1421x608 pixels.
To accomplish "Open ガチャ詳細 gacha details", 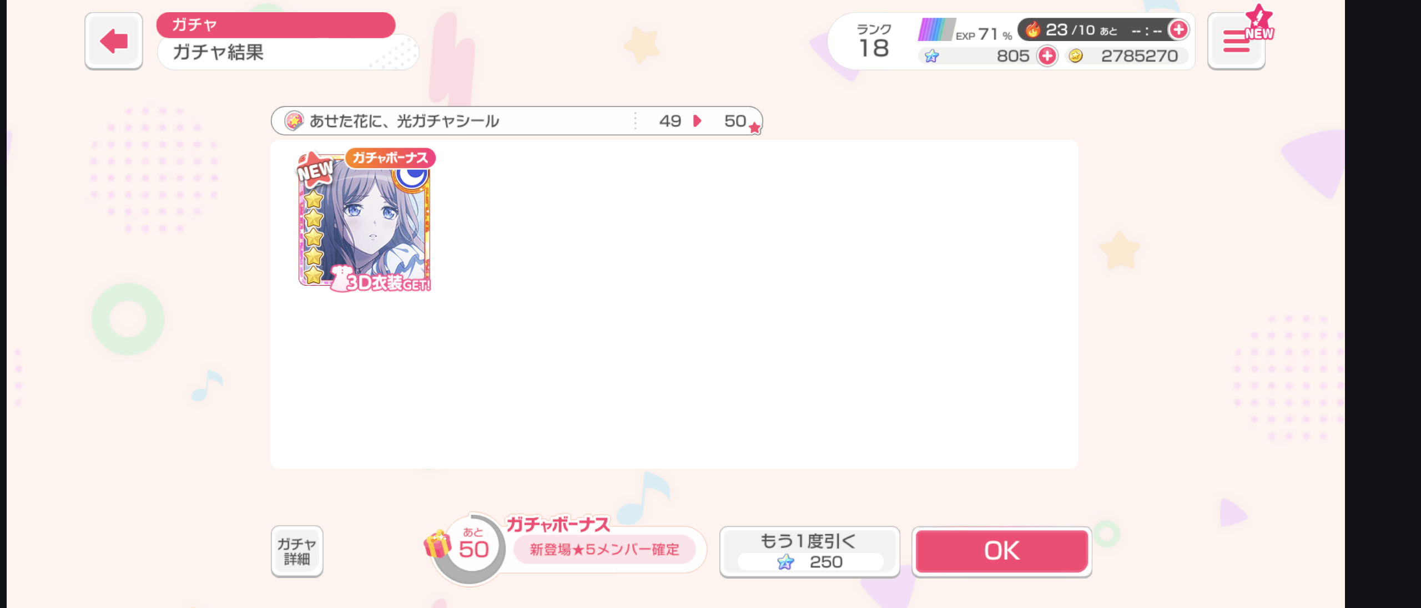I will 297,551.
